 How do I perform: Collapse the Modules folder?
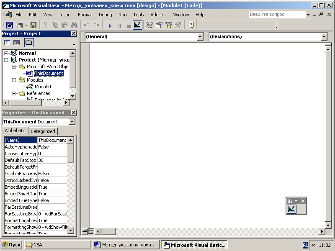pos(14,80)
